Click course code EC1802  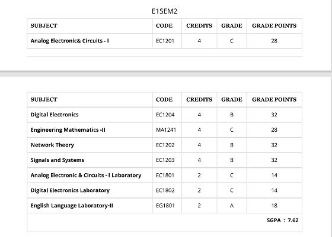[165, 190]
